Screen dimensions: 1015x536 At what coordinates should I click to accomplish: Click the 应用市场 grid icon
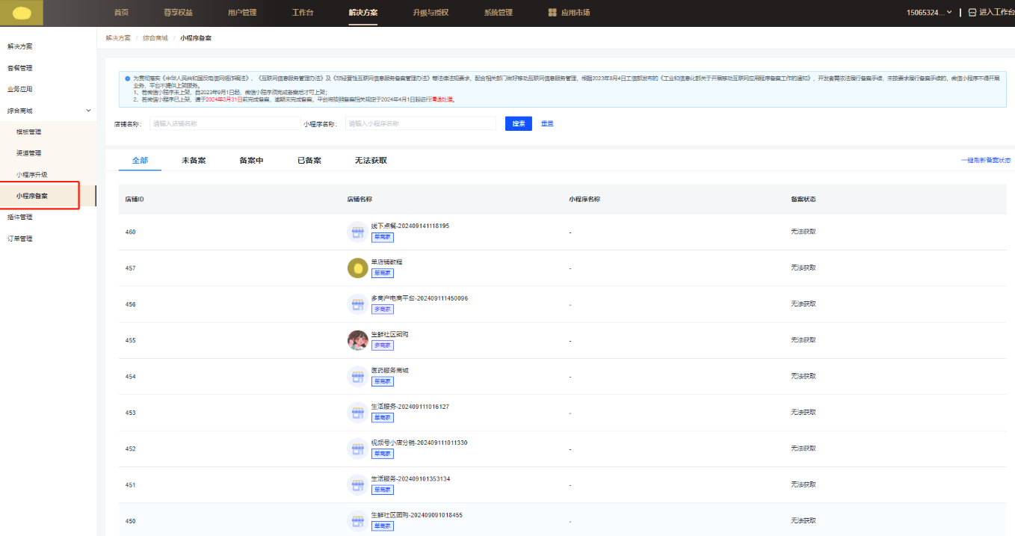[552, 13]
